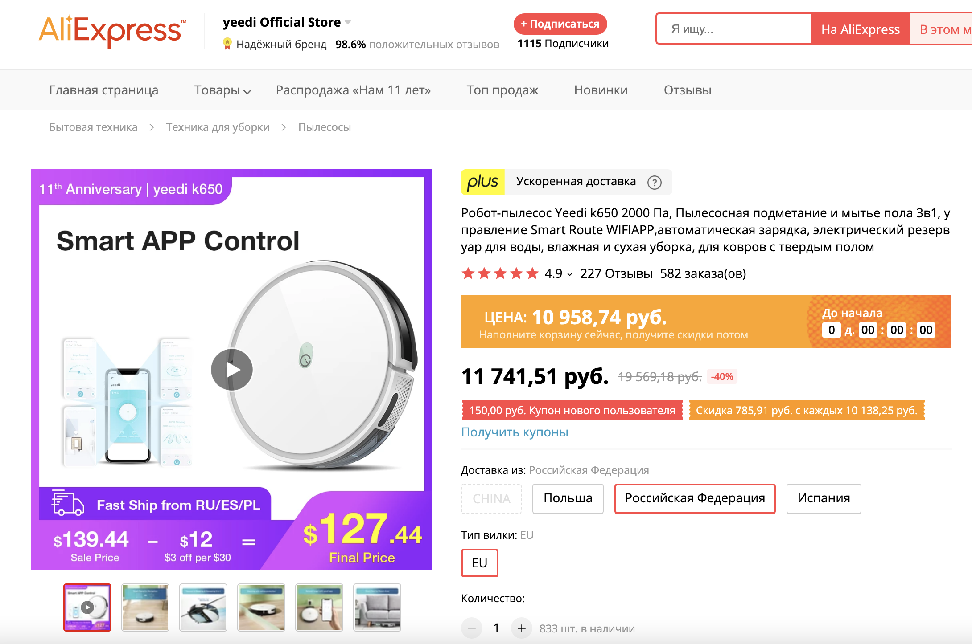Click the plus delivery badge

[x=482, y=182]
